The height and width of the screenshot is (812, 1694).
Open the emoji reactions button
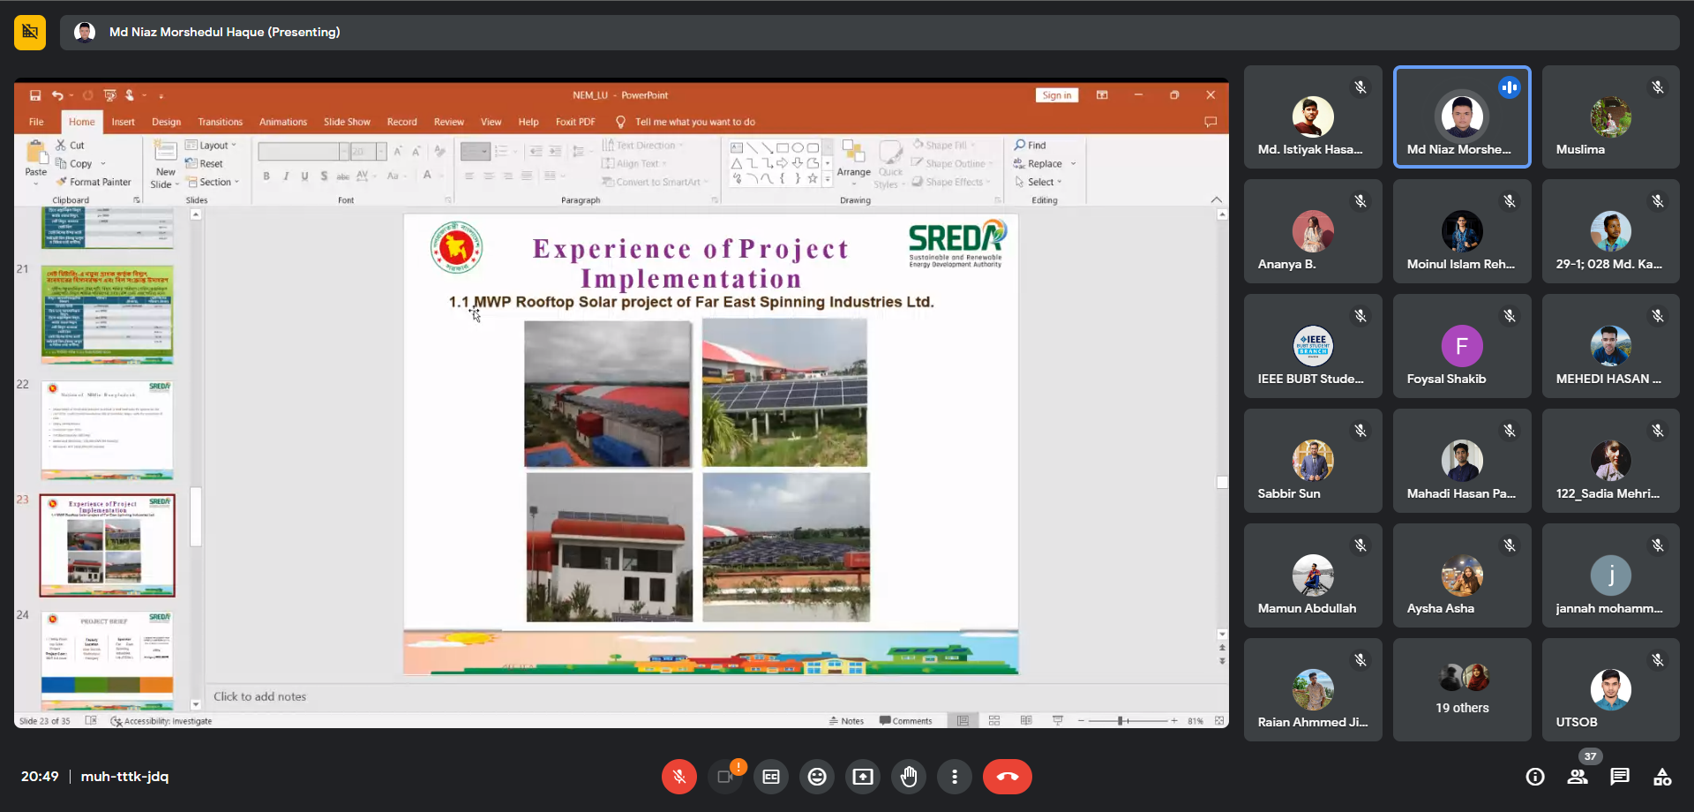[817, 777]
